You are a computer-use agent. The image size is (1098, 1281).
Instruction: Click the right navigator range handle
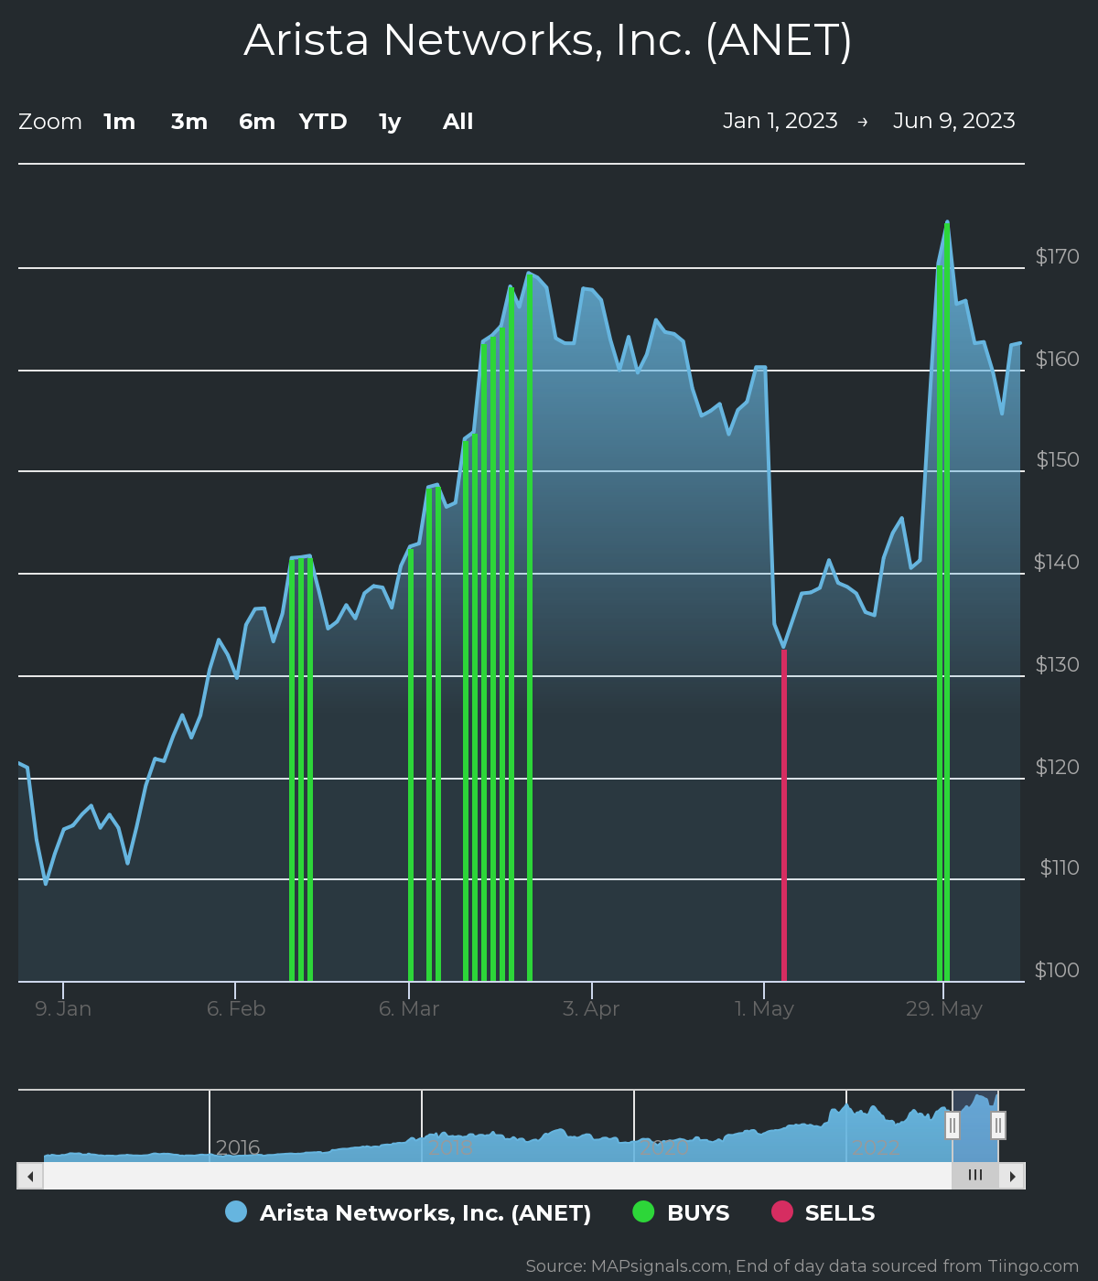pos(998,1125)
